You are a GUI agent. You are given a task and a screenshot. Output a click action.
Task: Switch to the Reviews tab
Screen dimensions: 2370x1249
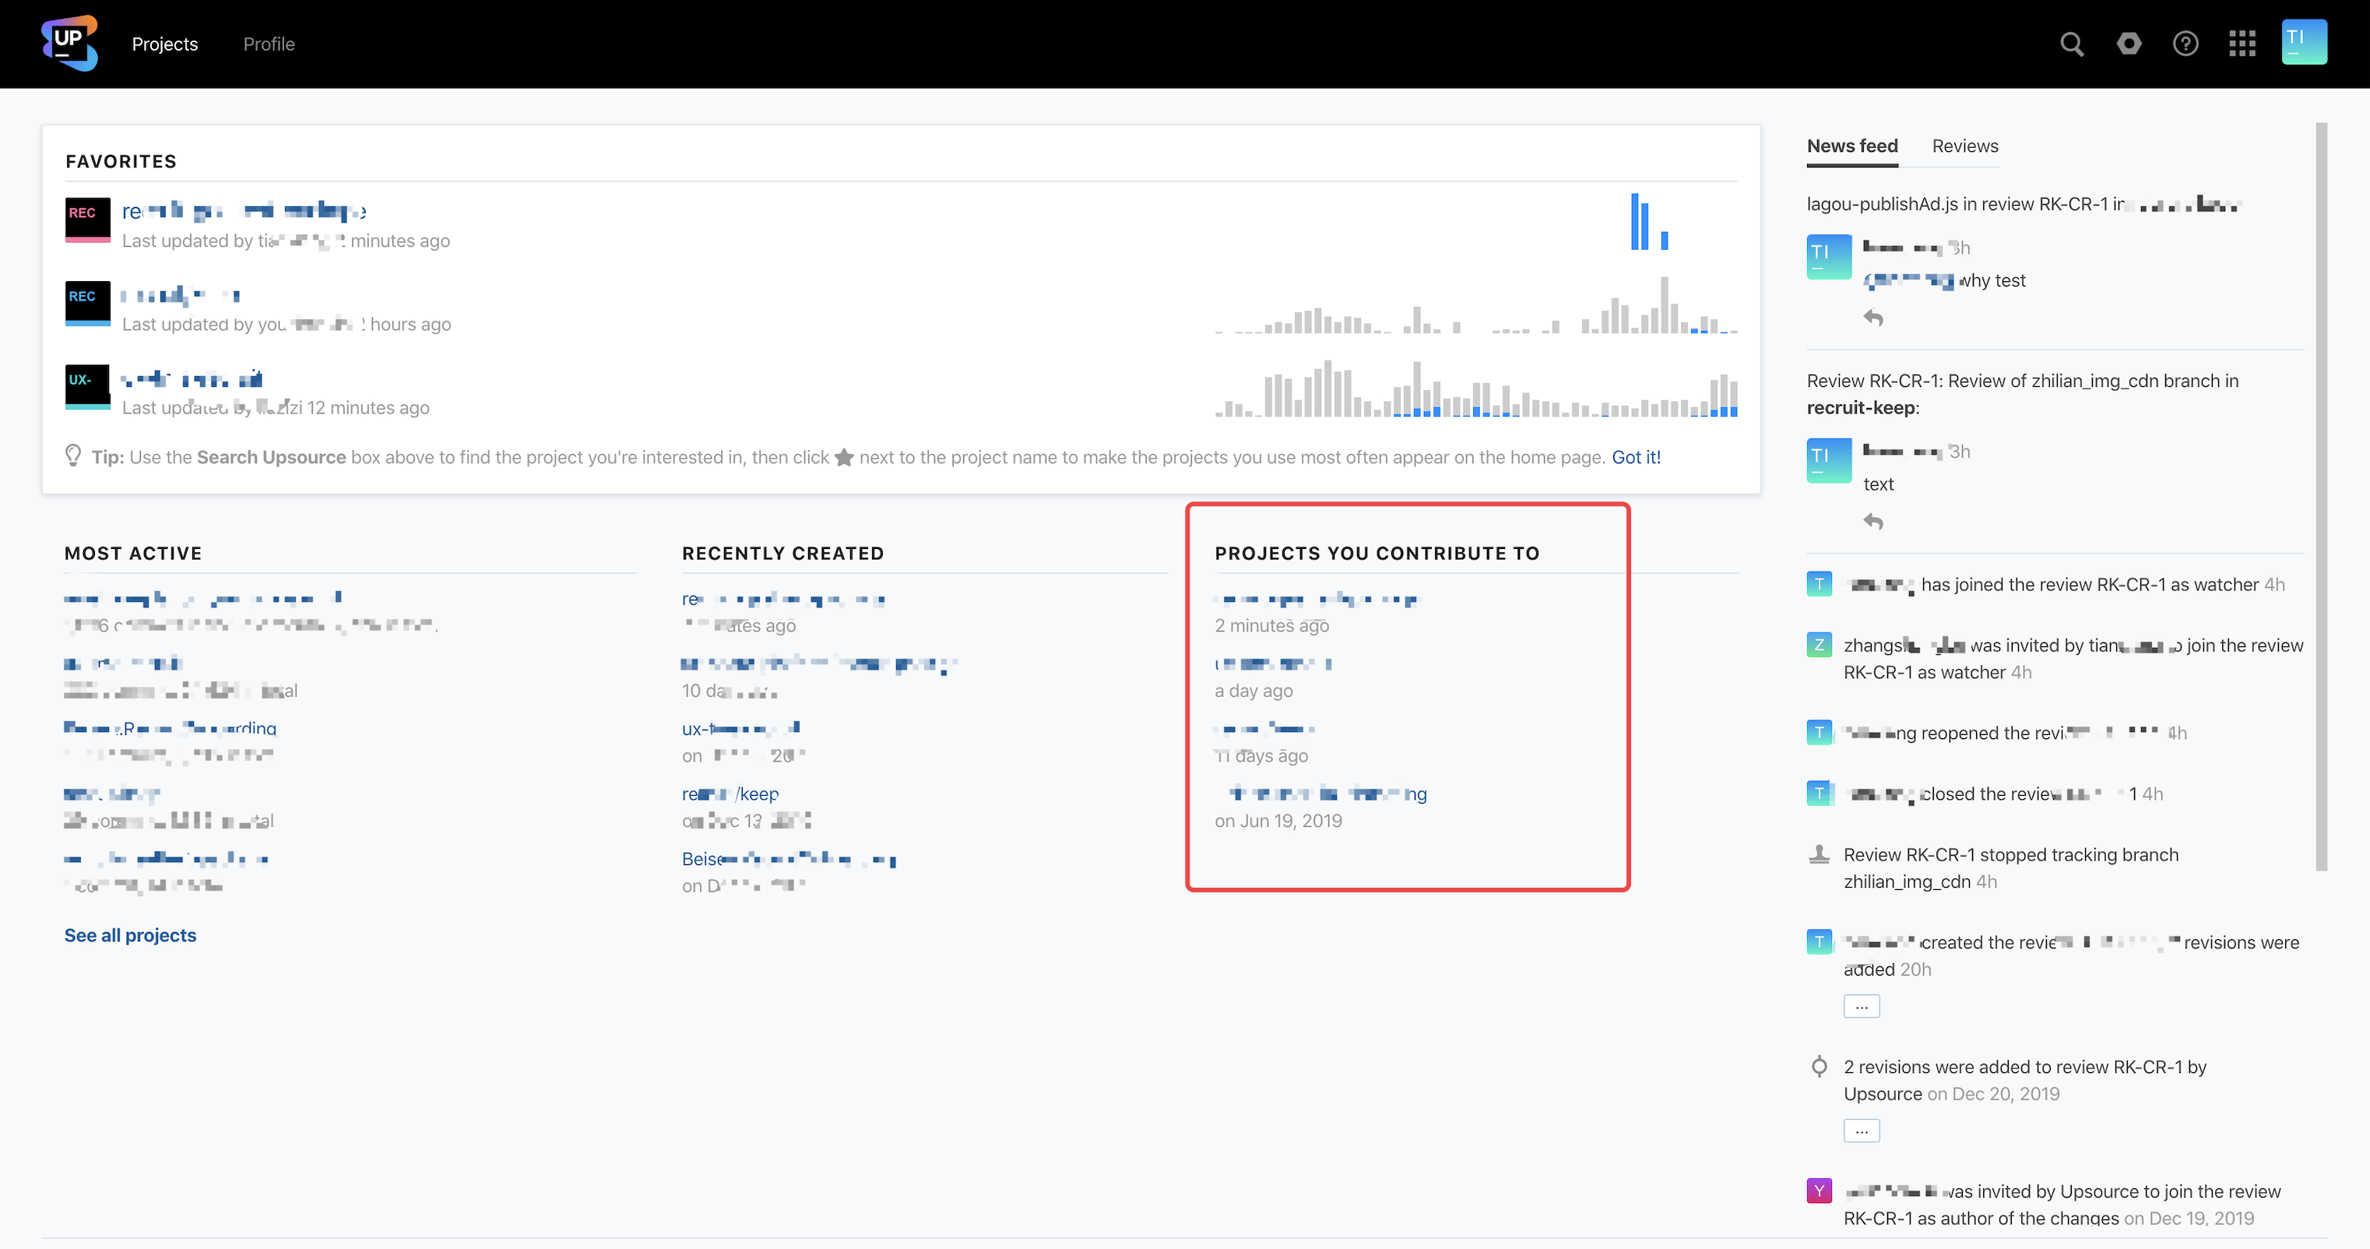[x=1964, y=146]
